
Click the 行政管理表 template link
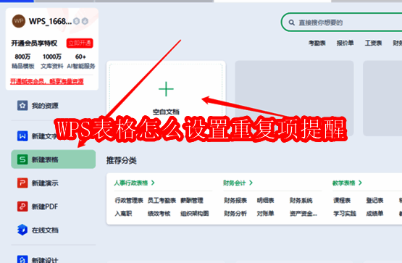click(129, 201)
